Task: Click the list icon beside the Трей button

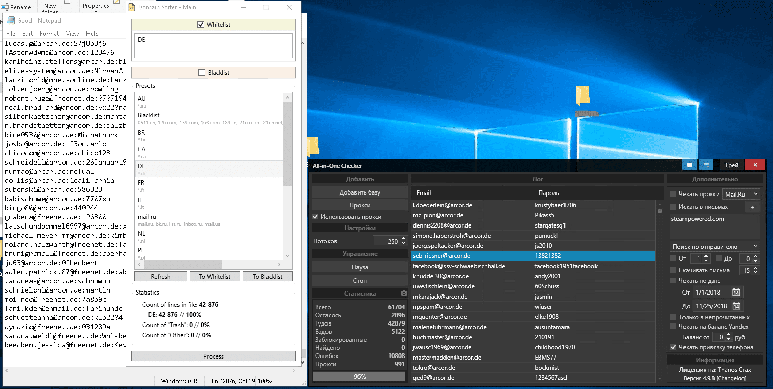Action: tap(706, 165)
